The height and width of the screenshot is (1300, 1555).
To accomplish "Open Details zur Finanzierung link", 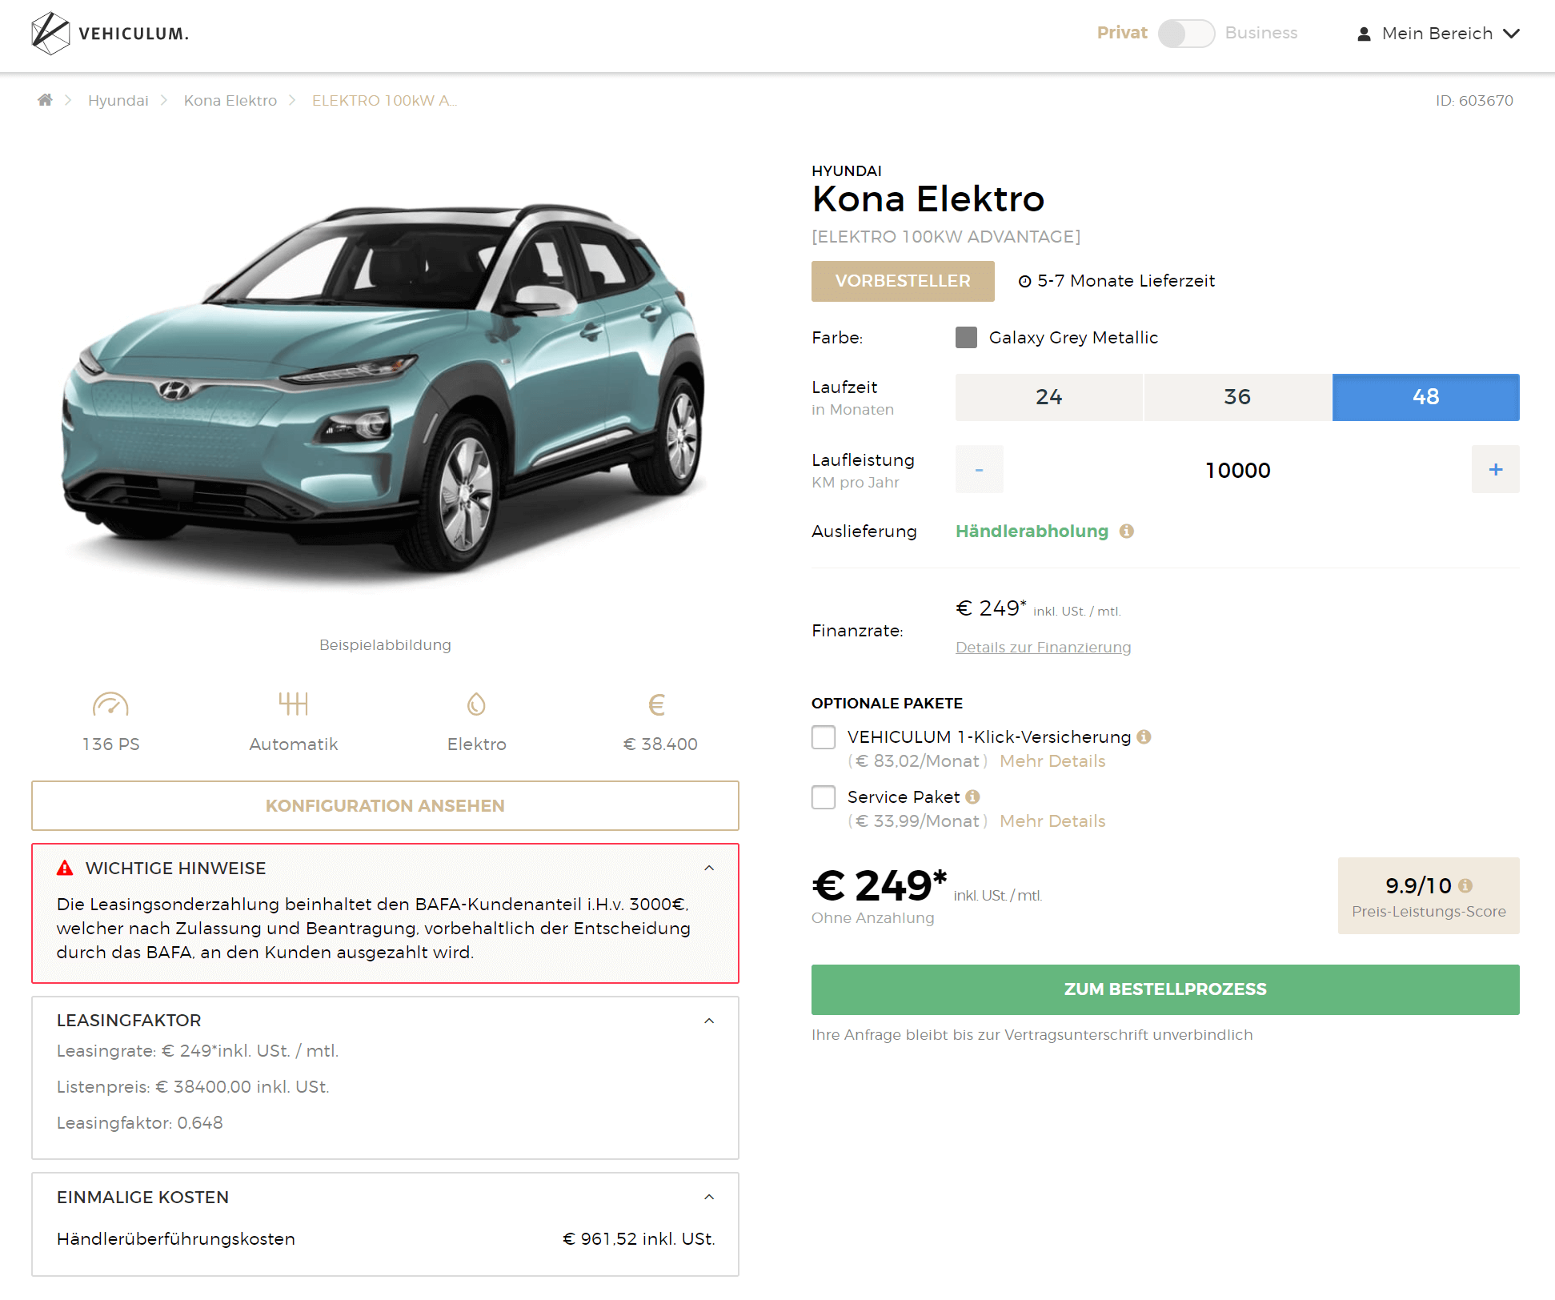I will tap(1044, 648).
